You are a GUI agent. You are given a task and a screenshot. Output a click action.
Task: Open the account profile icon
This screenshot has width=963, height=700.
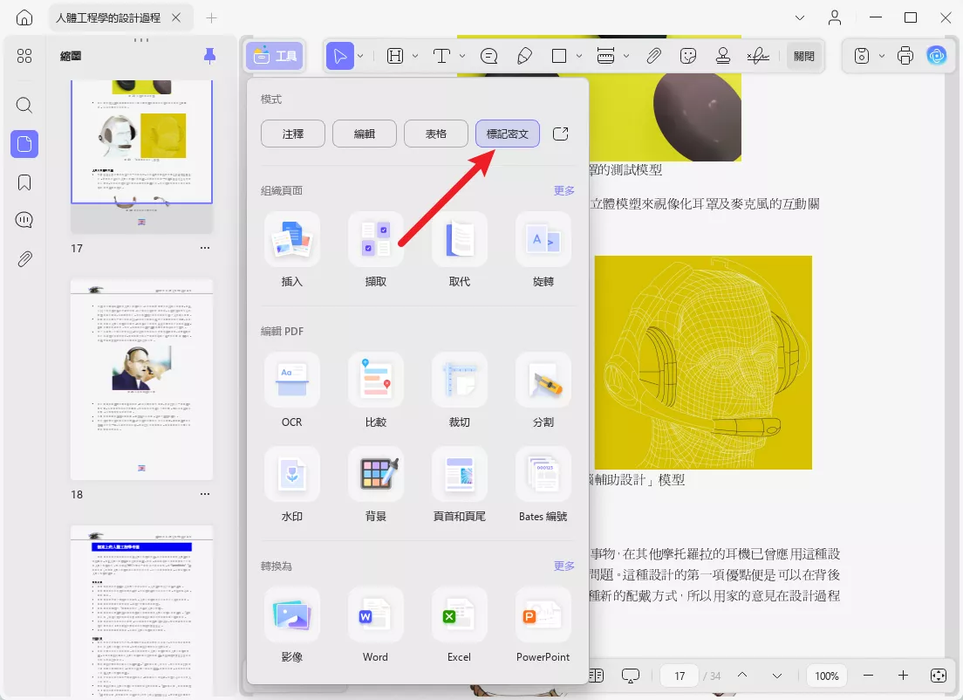(x=835, y=17)
